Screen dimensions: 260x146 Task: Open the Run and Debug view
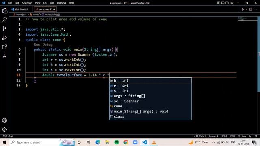pos(4,38)
